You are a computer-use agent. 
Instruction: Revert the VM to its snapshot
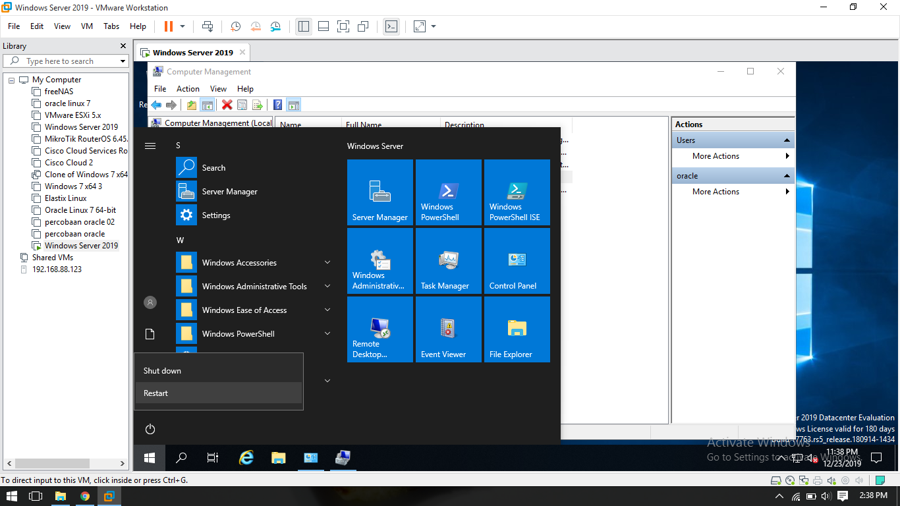click(x=256, y=26)
